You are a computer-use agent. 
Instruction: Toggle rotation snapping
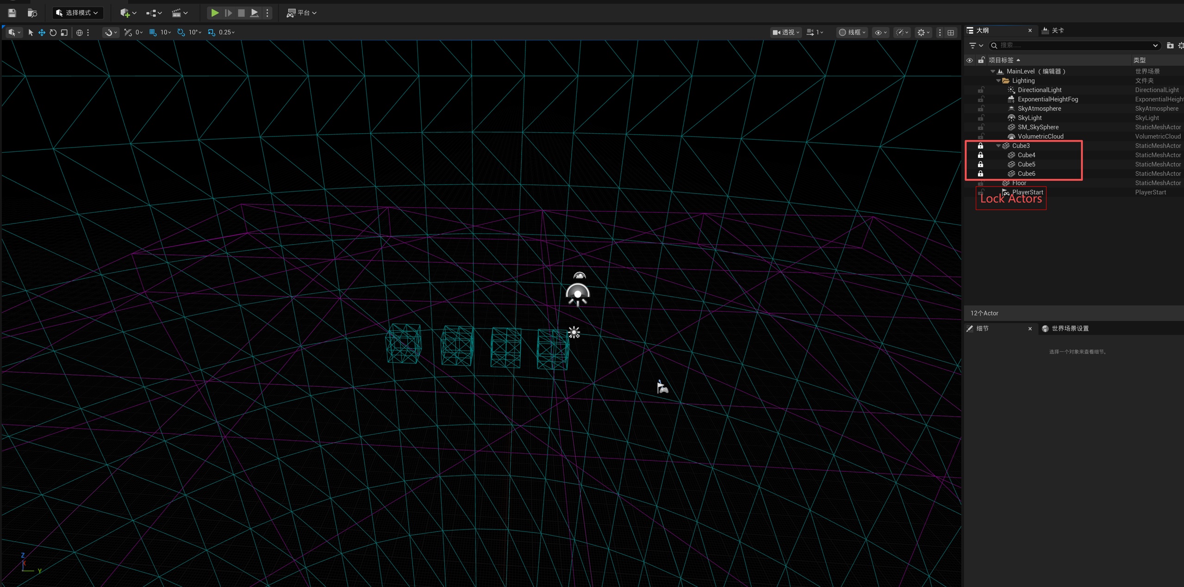point(181,32)
